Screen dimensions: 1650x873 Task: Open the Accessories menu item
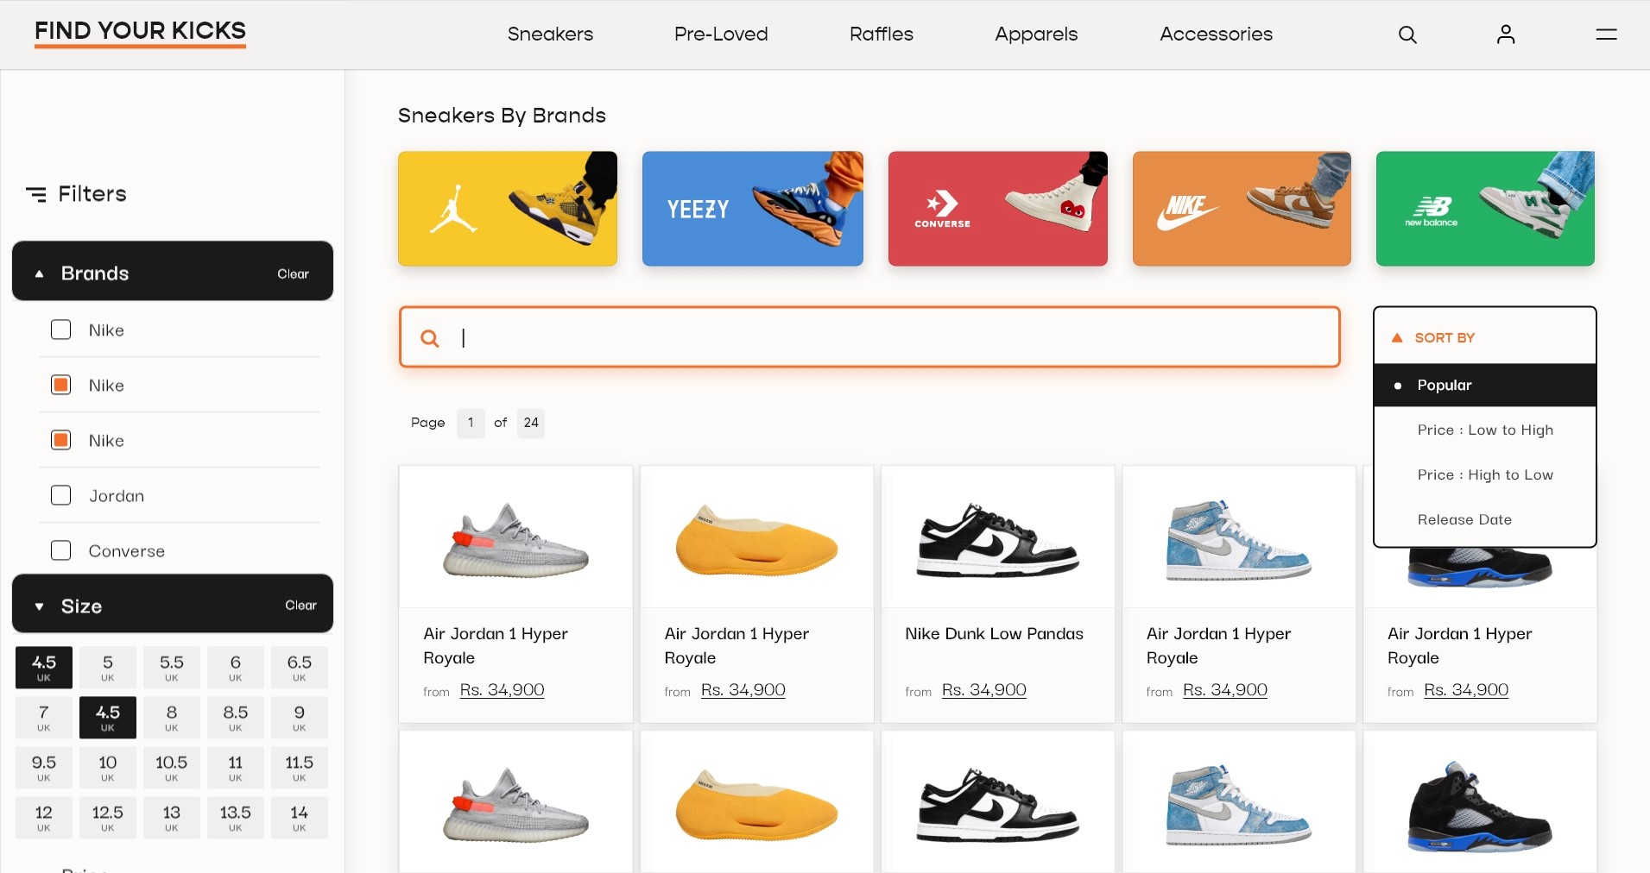point(1216,35)
